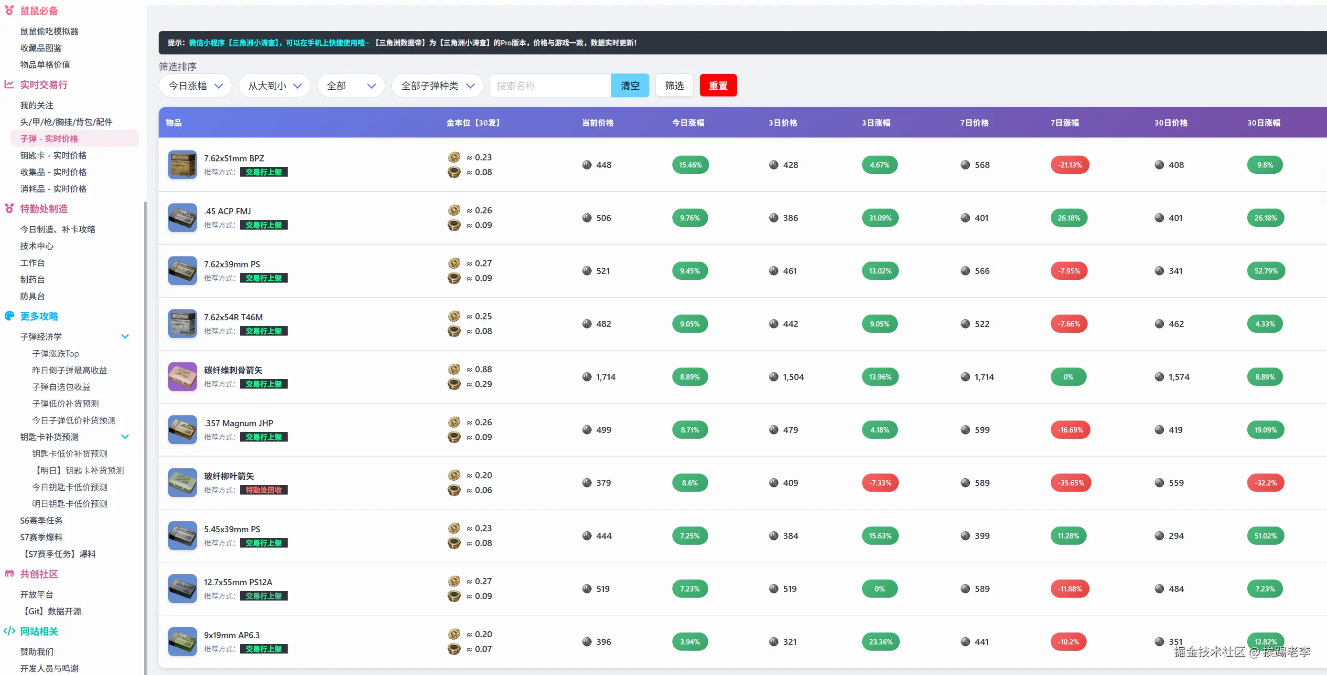
Task: Click the icon beside 特勤处制造 heading
Action: 9,208
